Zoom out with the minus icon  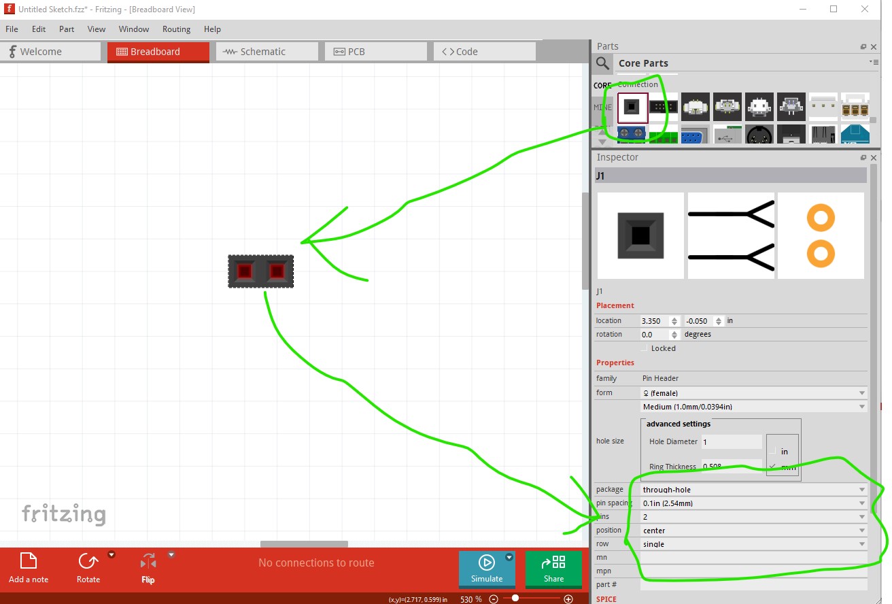494,599
